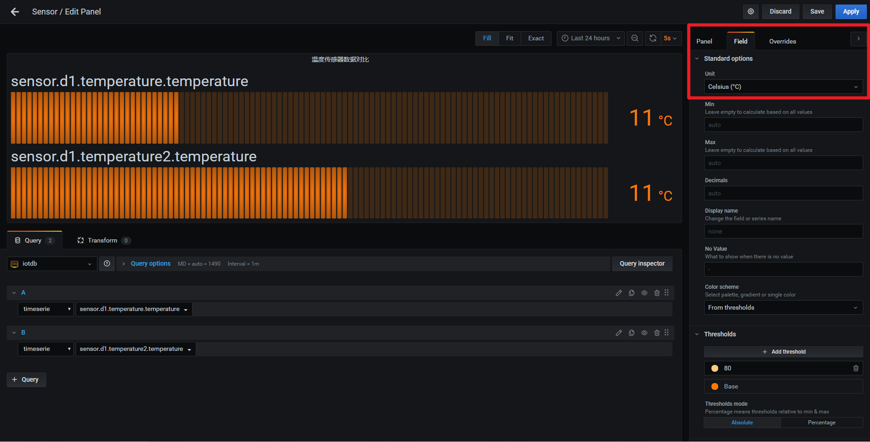
Task: Click the Min auto input field
Action: click(783, 124)
